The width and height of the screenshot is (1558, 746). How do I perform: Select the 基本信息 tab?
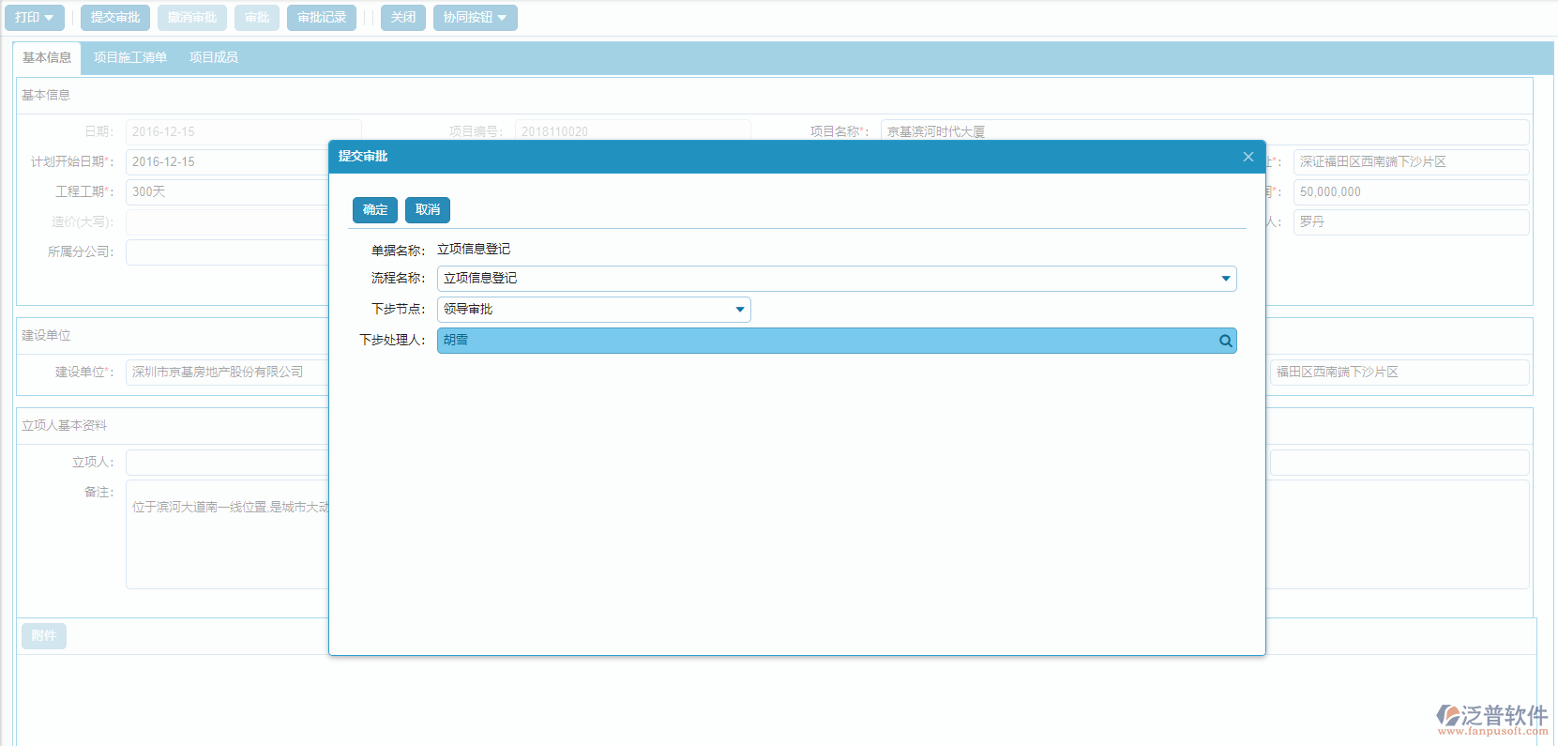coord(47,57)
